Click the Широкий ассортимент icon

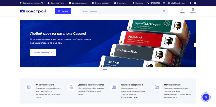(x=114, y=87)
